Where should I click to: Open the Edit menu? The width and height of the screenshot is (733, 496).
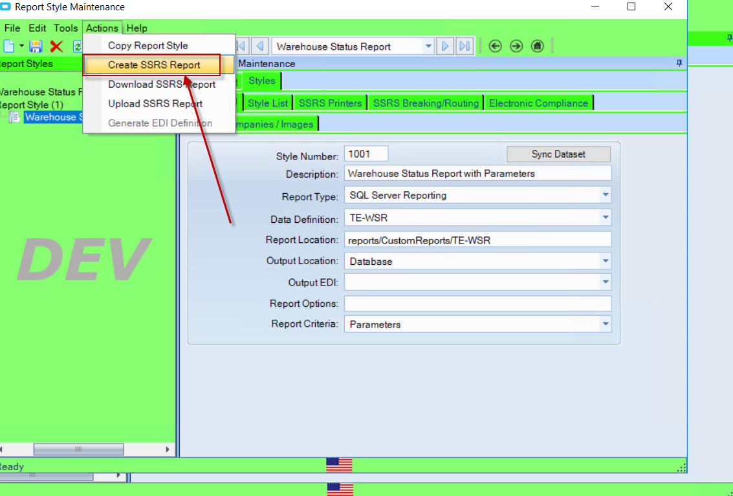38,28
